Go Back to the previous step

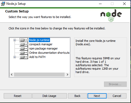78,96
